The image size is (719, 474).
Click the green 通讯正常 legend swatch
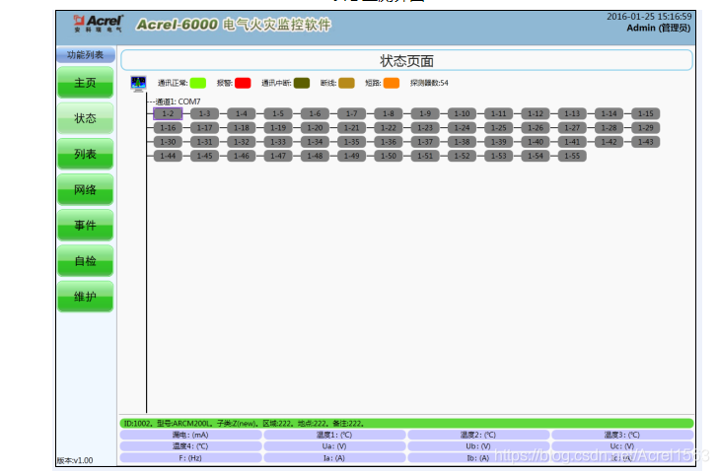click(x=197, y=83)
